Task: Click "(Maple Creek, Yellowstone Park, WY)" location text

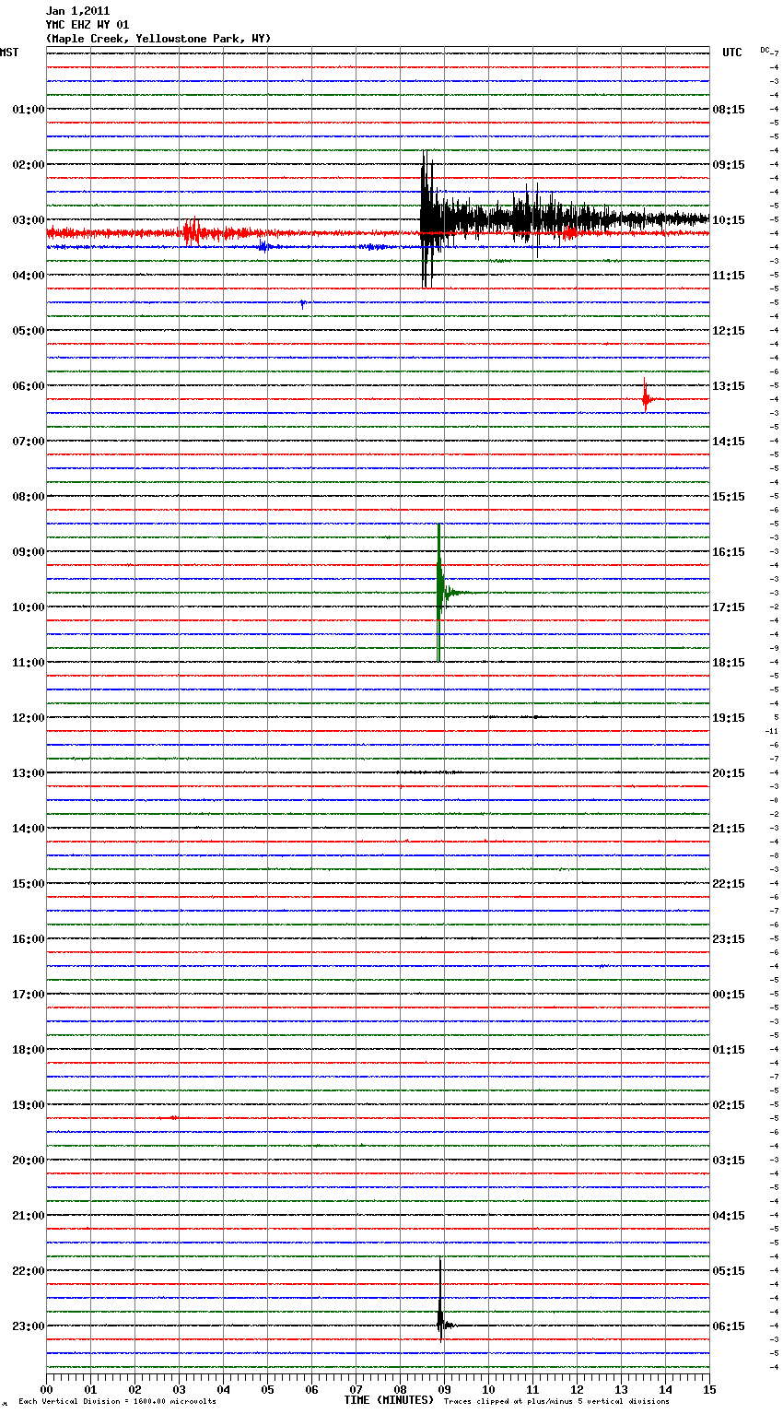Action: [158, 39]
